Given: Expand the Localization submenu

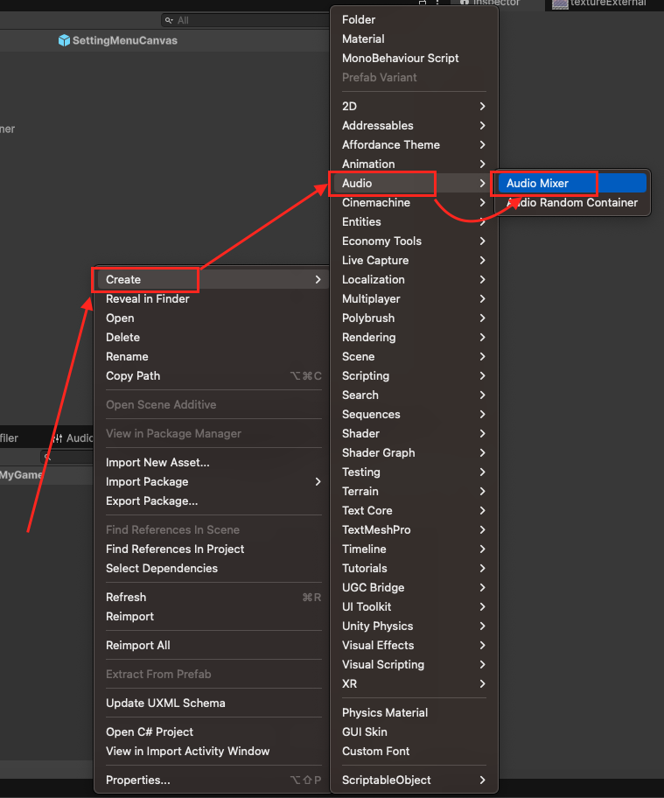Looking at the screenshot, I should point(414,280).
